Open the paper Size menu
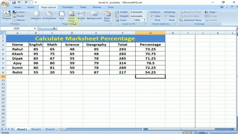Viewport: 238px width, 134px height. [x=62, y=16]
